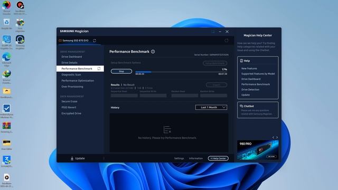The height and width of the screenshot is (190, 338).
Task: Show next banner with right arrow
Action: [x=277, y=137]
